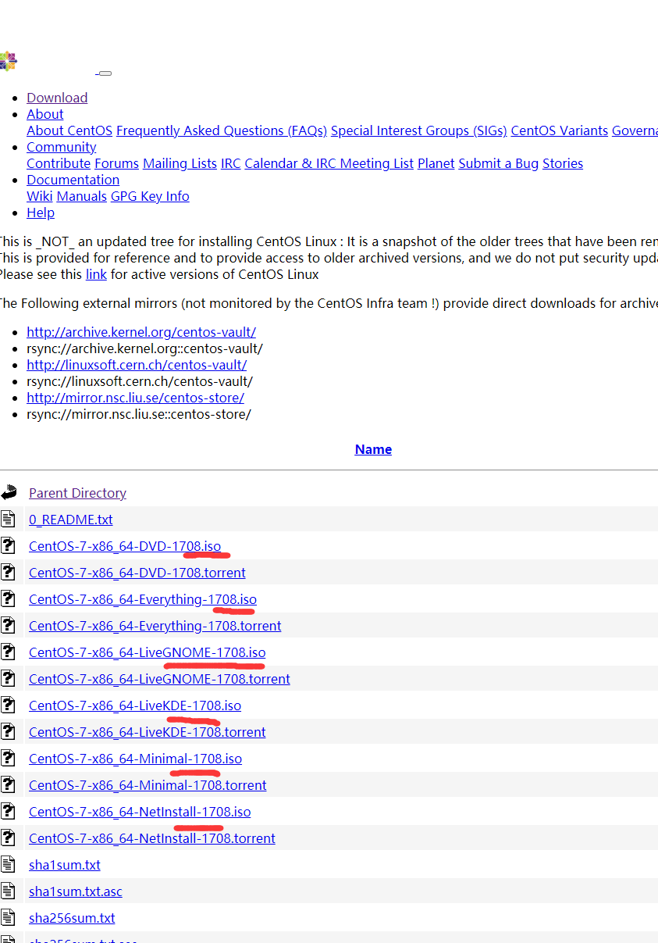Open the Stories link
Viewport: 658px width, 943px height.
click(563, 163)
